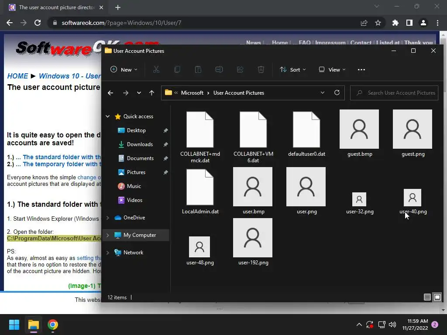This screenshot has width=447, height=335.
Task: Bookmark this page with star icon
Action: click(378, 23)
